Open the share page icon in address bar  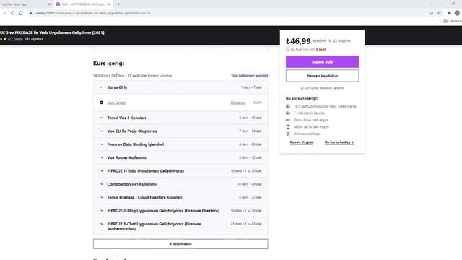pyautogui.click(x=431, y=13)
